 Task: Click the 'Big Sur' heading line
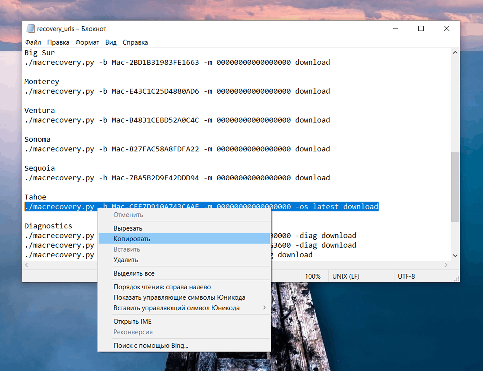[x=40, y=53]
